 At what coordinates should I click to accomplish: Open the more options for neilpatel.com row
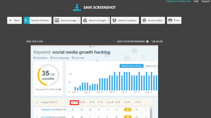pyautogui.click(x=146, y=110)
